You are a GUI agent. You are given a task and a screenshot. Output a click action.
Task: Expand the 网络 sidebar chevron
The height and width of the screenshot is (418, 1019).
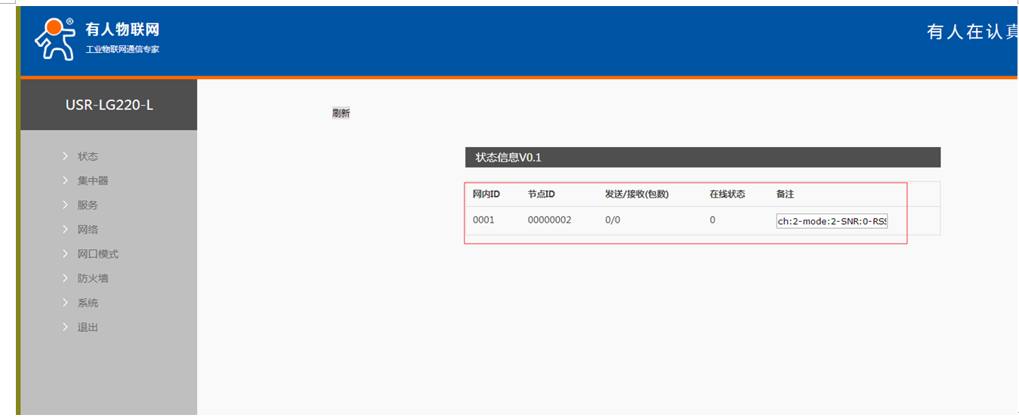(x=66, y=229)
